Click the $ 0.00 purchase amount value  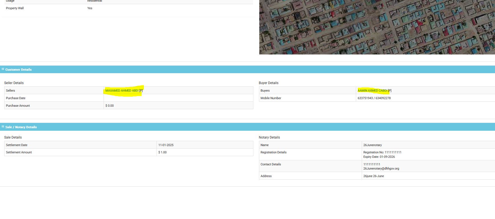(x=109, y=106)
